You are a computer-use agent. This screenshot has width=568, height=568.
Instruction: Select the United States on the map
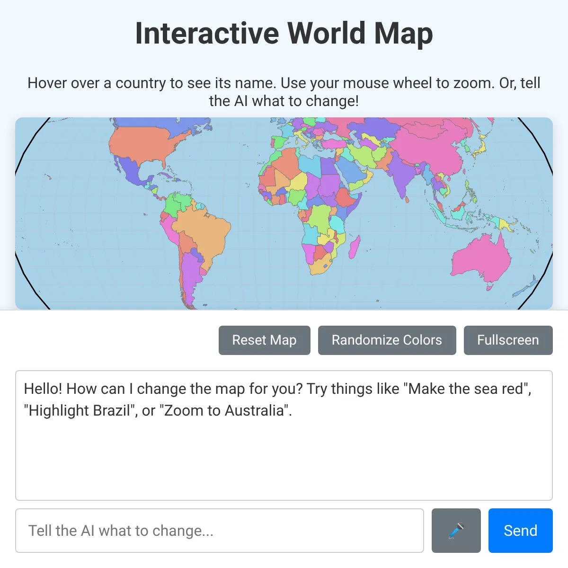coord(142,144)
